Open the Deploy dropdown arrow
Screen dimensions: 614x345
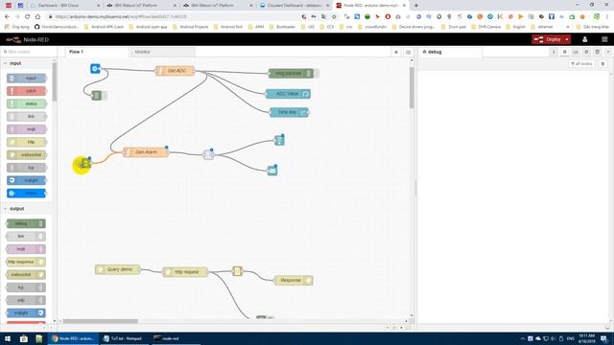point(567,39)
